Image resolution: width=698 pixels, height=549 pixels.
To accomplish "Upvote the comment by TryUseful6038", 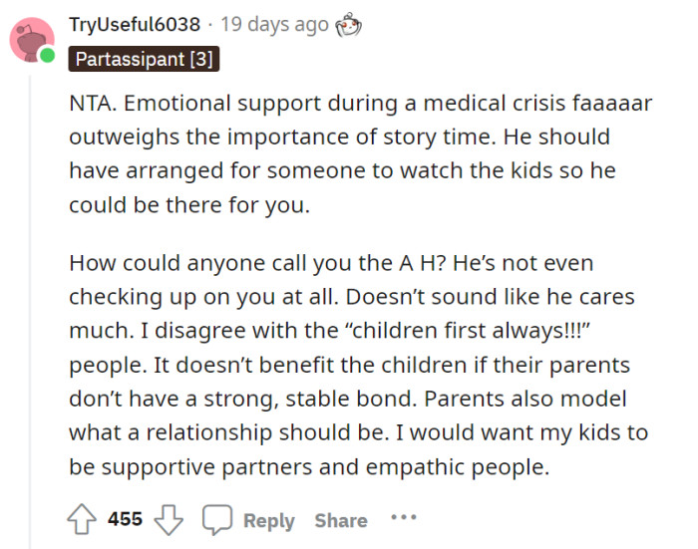I will [x=83, y=520].
